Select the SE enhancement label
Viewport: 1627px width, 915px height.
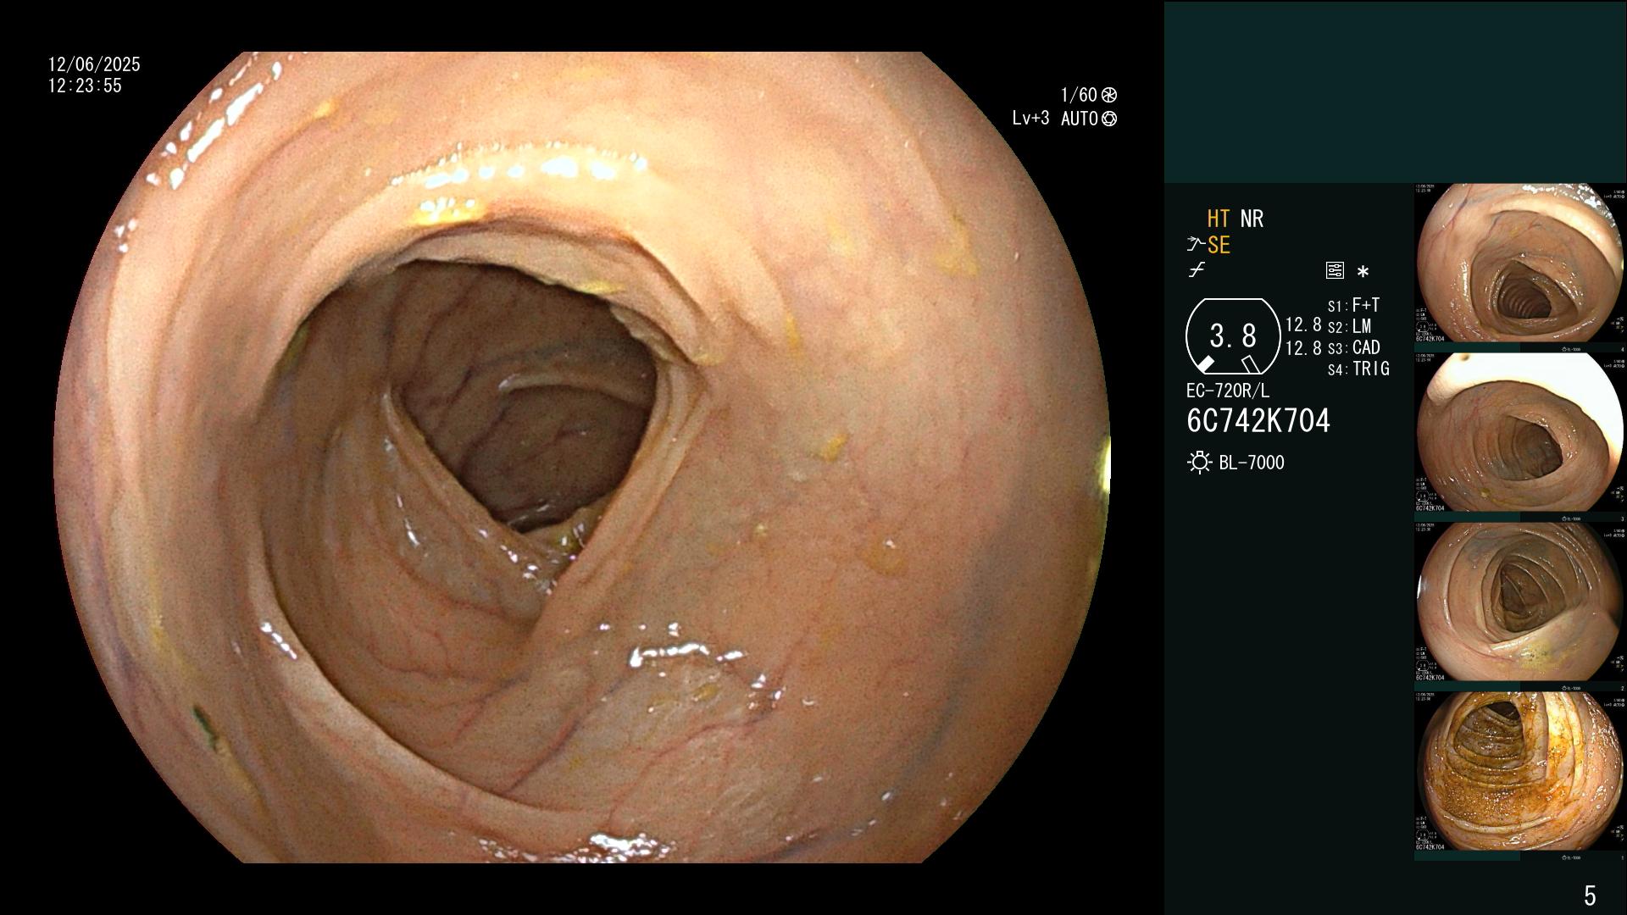click(1219, 245)
